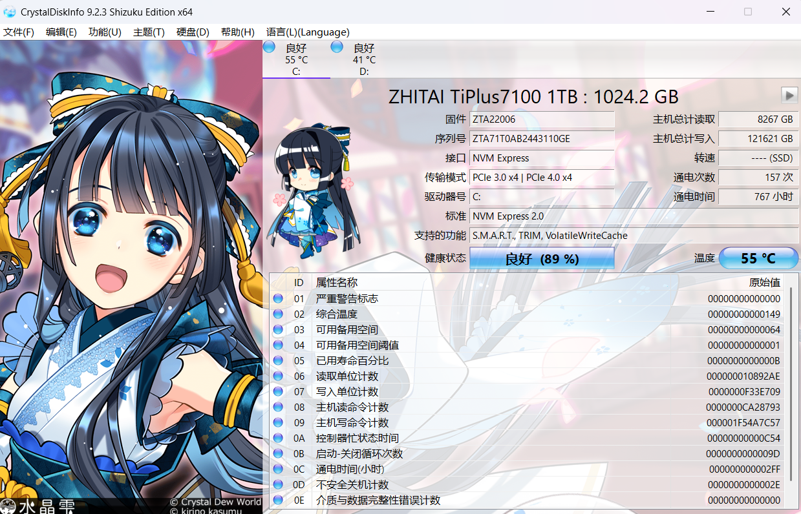This screenshot has height=514, width=801.
Task: Click the ID column header
Action: (299, 282)
